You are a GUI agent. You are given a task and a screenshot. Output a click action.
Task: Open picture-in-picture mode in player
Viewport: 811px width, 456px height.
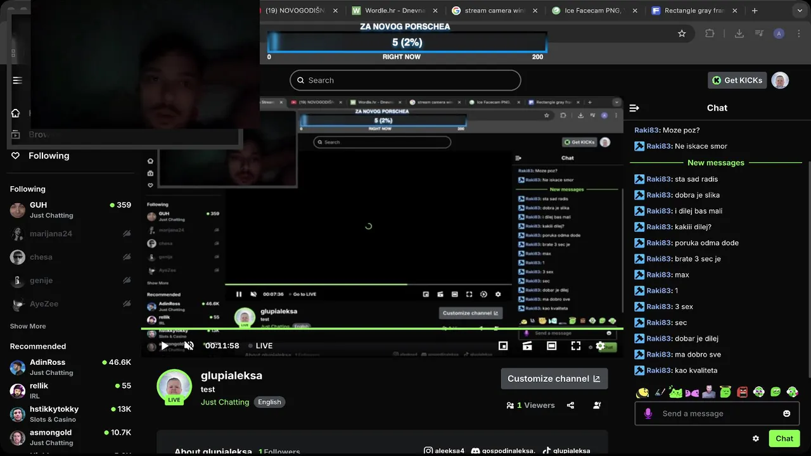click(503, 346)
